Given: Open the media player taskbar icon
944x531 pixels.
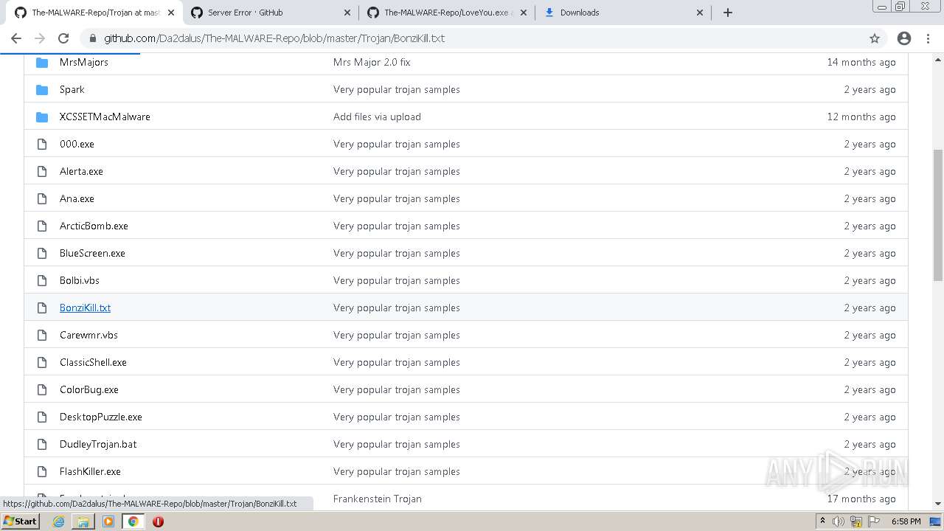Looking at the screenshot, I should pos(108,521).
